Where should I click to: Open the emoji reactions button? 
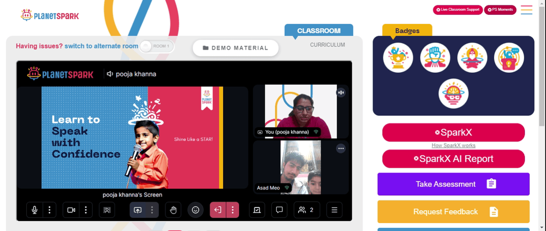[195, 210]
